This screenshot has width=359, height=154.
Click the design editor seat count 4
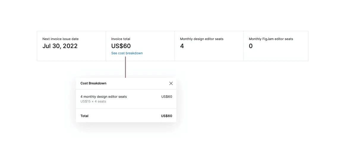(182, 46)
